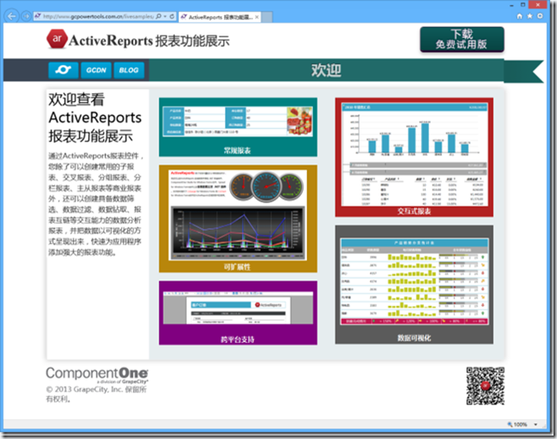
Task: Minimize the browser window
Action: [511, 5]
